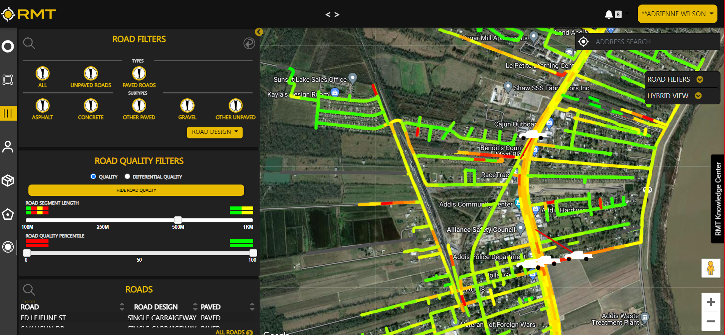Open the road filters sidebar icon
Screen dimensions: 725x335
(x=8, y=113)
